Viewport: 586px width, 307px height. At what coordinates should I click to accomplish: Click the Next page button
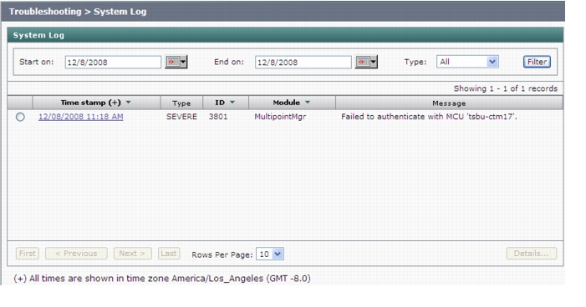(132, 254)
